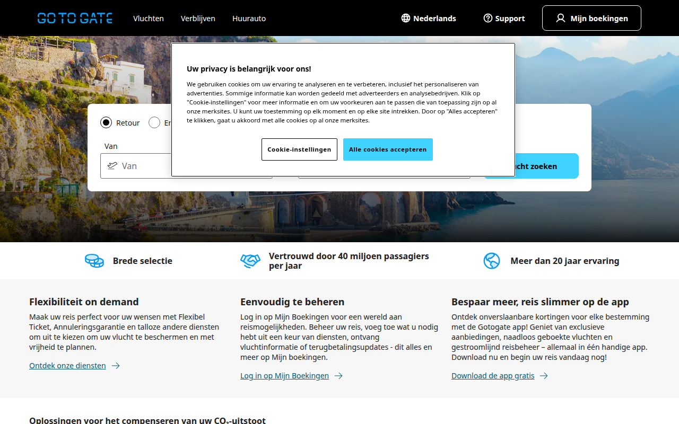The width and height of the screenshot is (679, 424).
Task: Open the Verblijven menu item
Action: click(198, 18)
